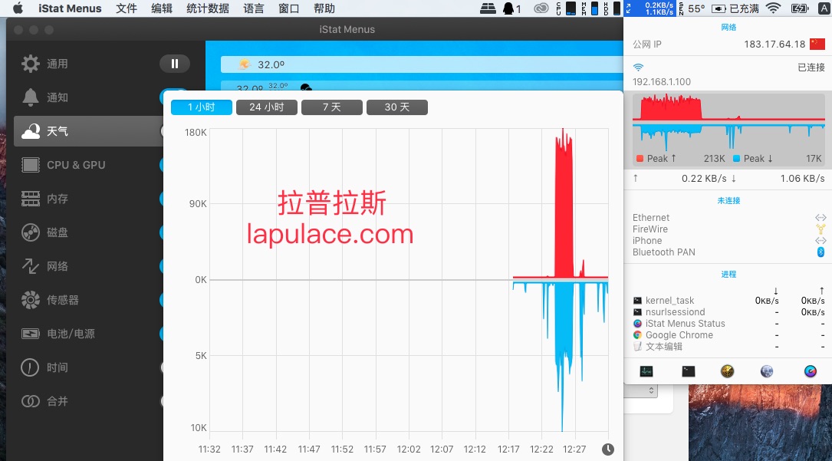832x461 pixels.
Task: Open the 通用 general settings gear
Action: 30,64
